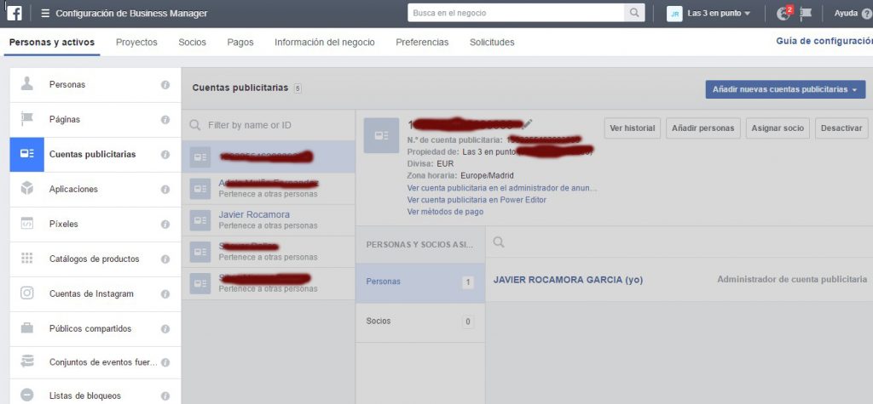Select Socios in assigned people panel
This screenshot has height=404, width=873.
[420, 321]
